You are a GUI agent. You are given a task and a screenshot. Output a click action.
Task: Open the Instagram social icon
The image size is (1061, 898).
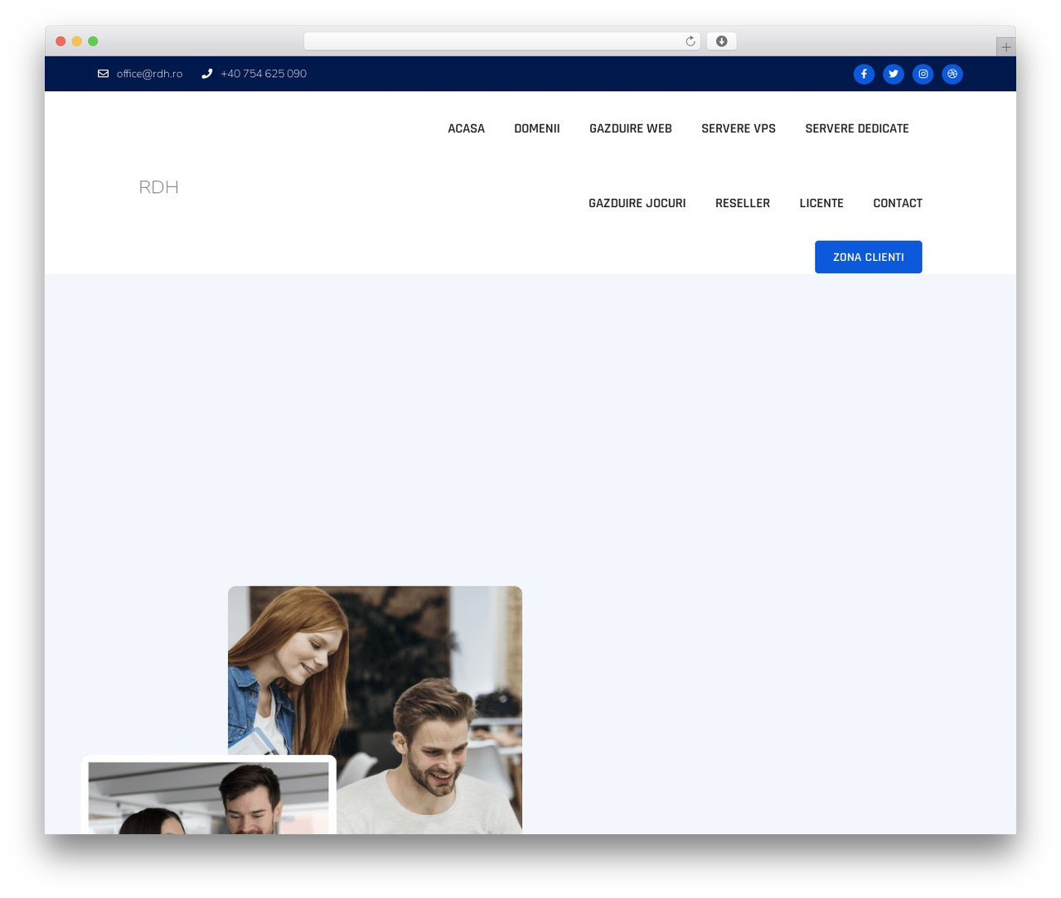(923, 74)
